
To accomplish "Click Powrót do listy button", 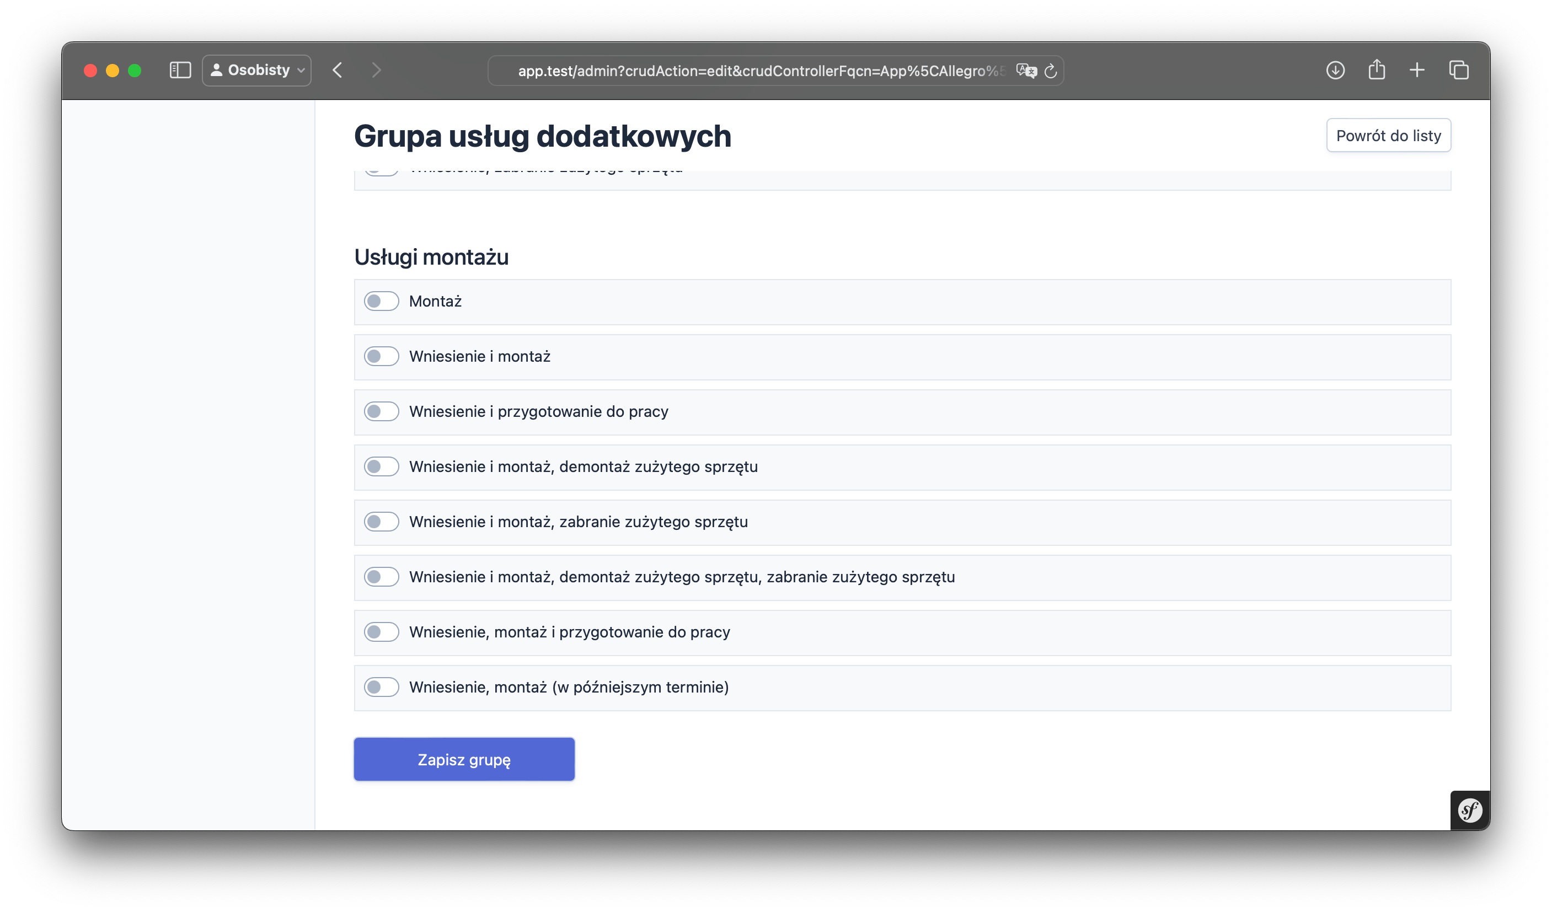I will tap(1388, 136).
